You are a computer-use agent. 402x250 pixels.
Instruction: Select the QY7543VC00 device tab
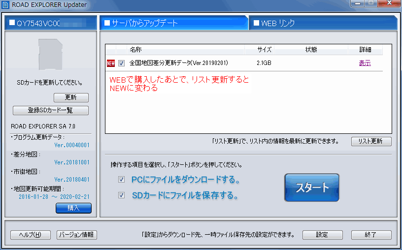coord(51,23)
